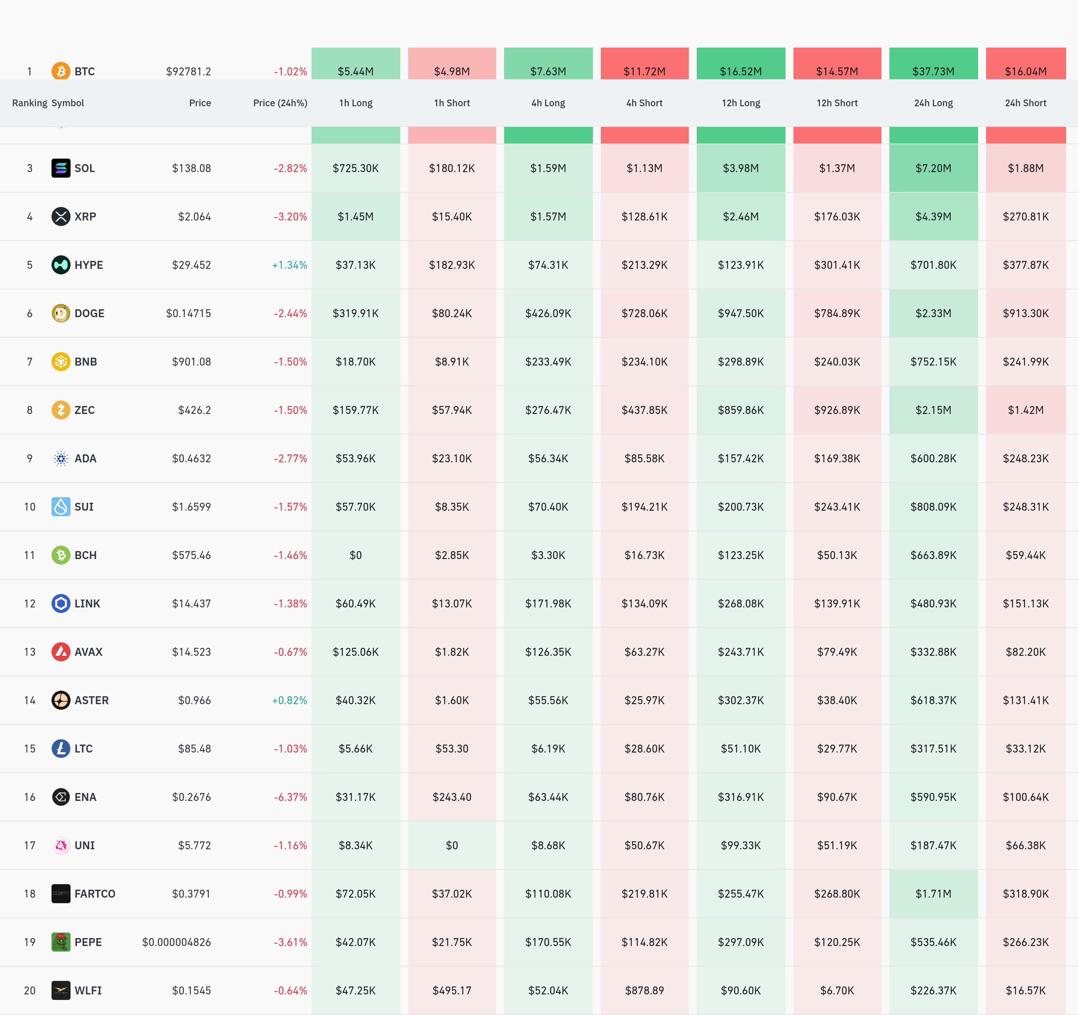
Task: Click the ZEC Zcash icon
Action: point(61,410)
